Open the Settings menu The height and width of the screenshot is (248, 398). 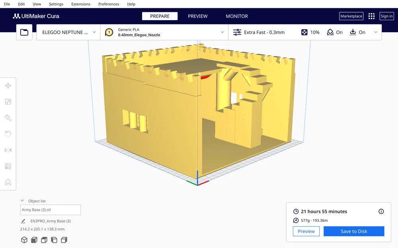[56, 4]
